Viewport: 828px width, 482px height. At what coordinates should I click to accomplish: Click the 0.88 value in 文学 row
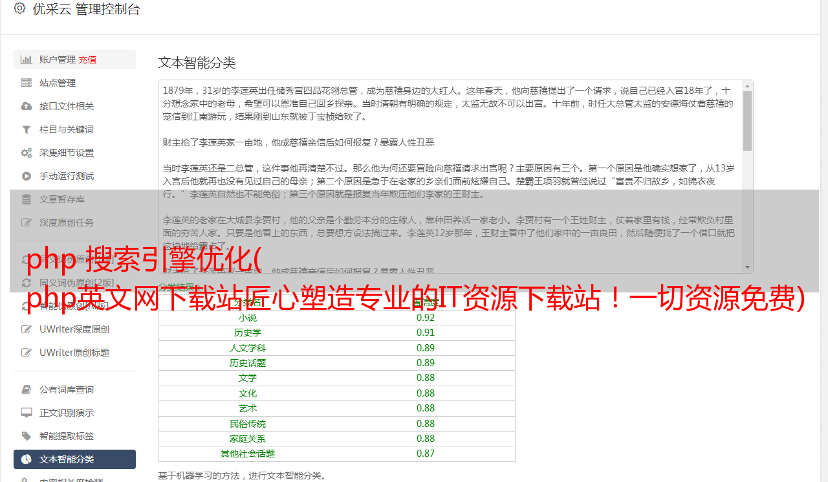426,378
